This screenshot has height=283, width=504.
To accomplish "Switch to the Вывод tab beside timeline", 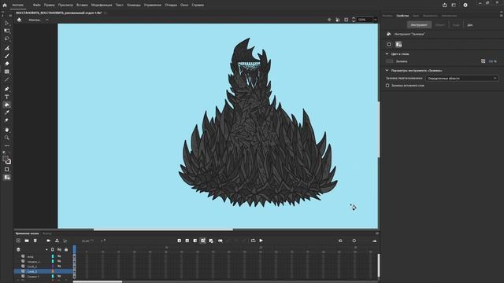I will [47, 233].
